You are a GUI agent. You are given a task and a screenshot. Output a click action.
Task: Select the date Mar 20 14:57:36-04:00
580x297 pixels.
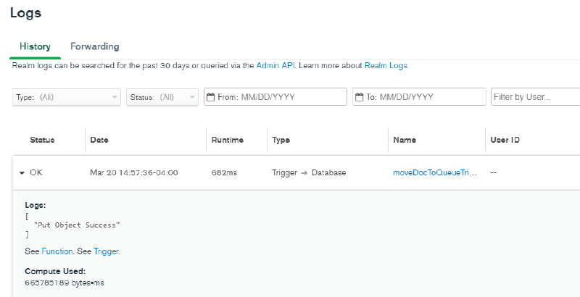pos(134,172)
